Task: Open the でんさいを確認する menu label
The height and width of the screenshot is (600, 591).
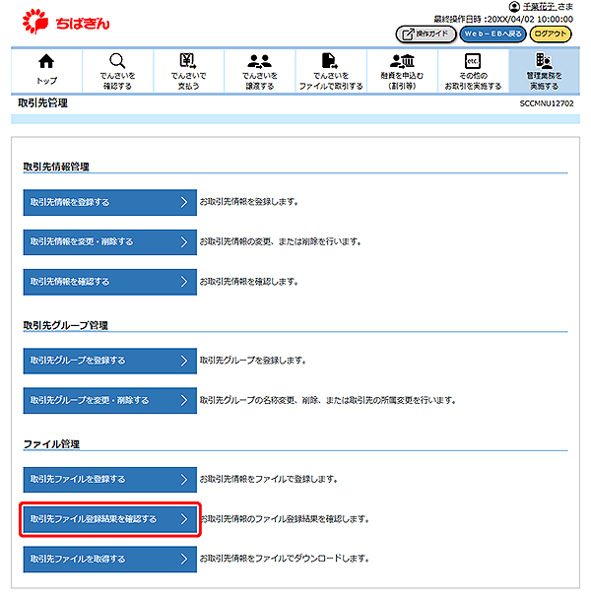Action: tap(117, 81)
